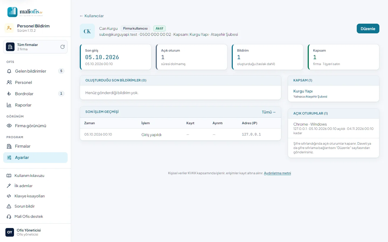Refresh the Tüm firmalar selector
Viewport: 388px width, 242px height.
(x=63, y=47)
